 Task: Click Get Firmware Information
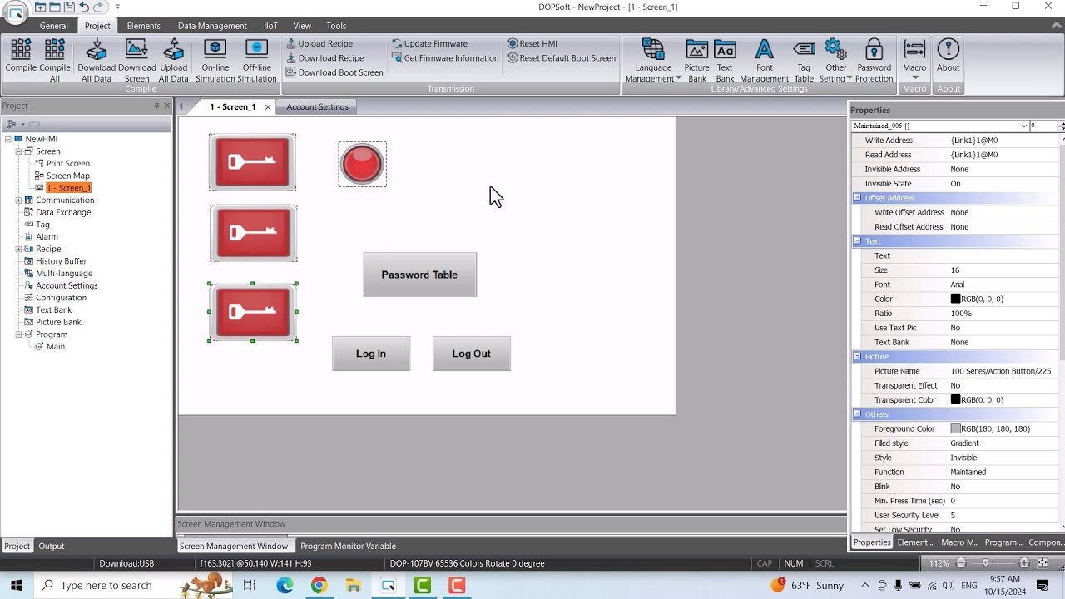tap(445, 58)
